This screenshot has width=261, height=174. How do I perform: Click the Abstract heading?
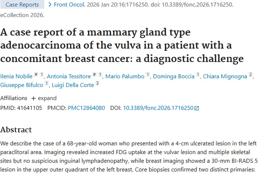tap(16, 130)
